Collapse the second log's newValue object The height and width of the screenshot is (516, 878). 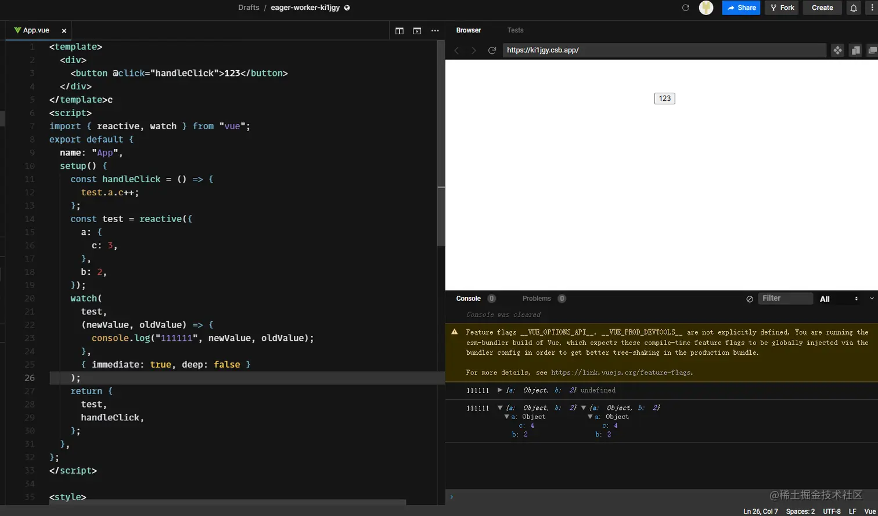500,408
